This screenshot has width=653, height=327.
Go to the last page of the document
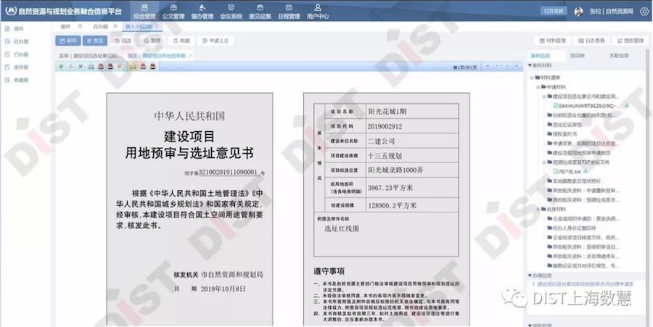pyautogui.click(x=517, y=66)
